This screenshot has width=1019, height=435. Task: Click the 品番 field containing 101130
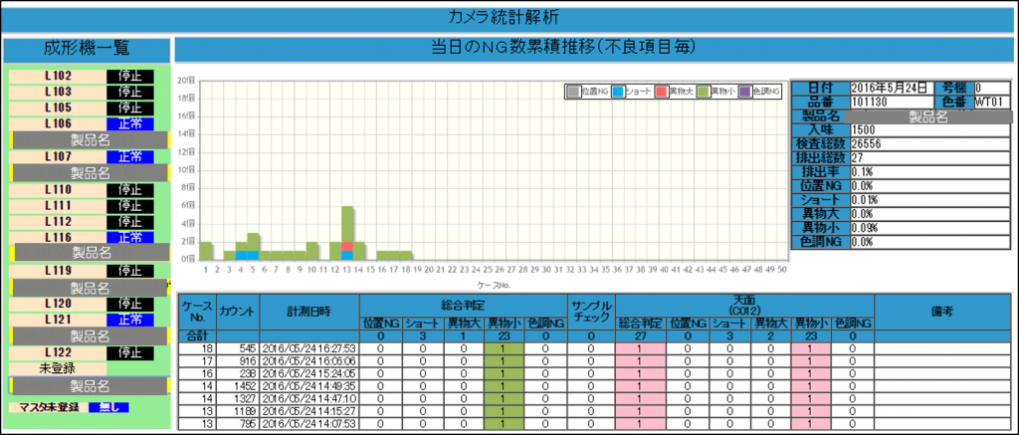click(x=892, y=101)
